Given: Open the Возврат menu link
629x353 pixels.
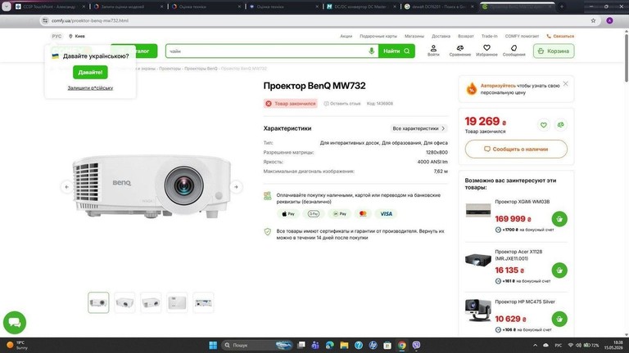Looking at the screenshot, I should pos(466,36).
